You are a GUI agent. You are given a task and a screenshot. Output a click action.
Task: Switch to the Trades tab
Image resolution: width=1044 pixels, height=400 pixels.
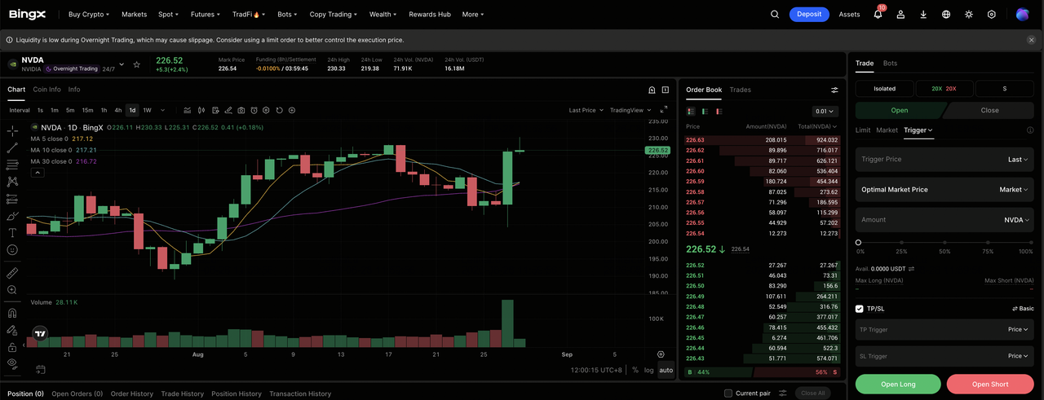point(740,90)
